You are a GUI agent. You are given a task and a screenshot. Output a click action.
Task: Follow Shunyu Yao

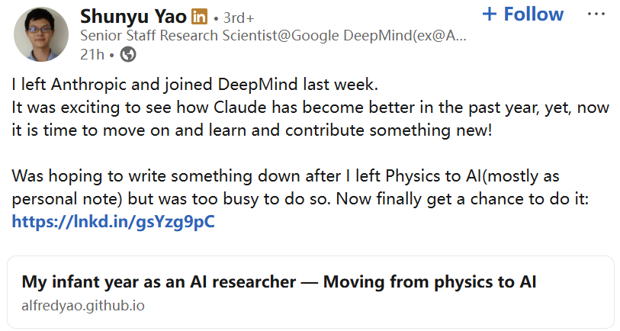coord(523,14)
